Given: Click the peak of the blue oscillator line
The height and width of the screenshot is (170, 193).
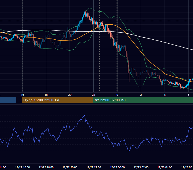Looking at the screenshot, I should (85, 115).
